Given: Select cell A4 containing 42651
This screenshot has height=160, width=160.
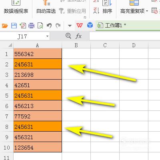Looking at the screenshot, I should [38, 85].
